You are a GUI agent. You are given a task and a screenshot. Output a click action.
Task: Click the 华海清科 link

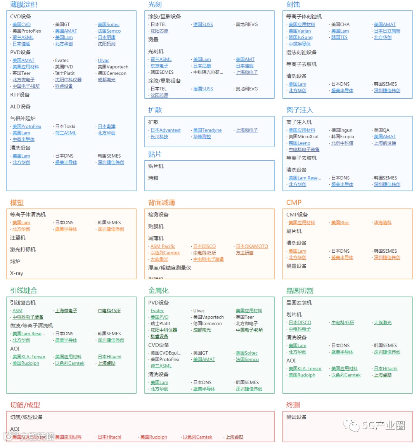383,223
